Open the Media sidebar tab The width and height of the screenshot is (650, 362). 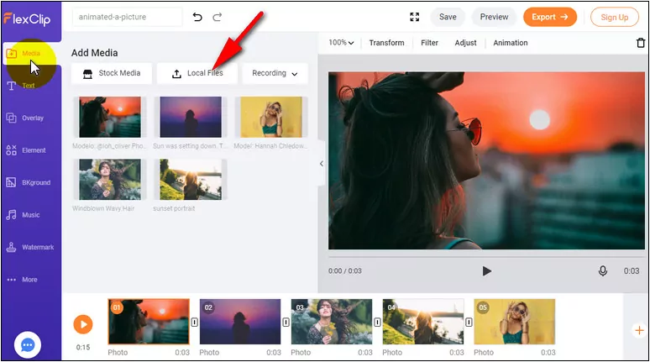31,54
